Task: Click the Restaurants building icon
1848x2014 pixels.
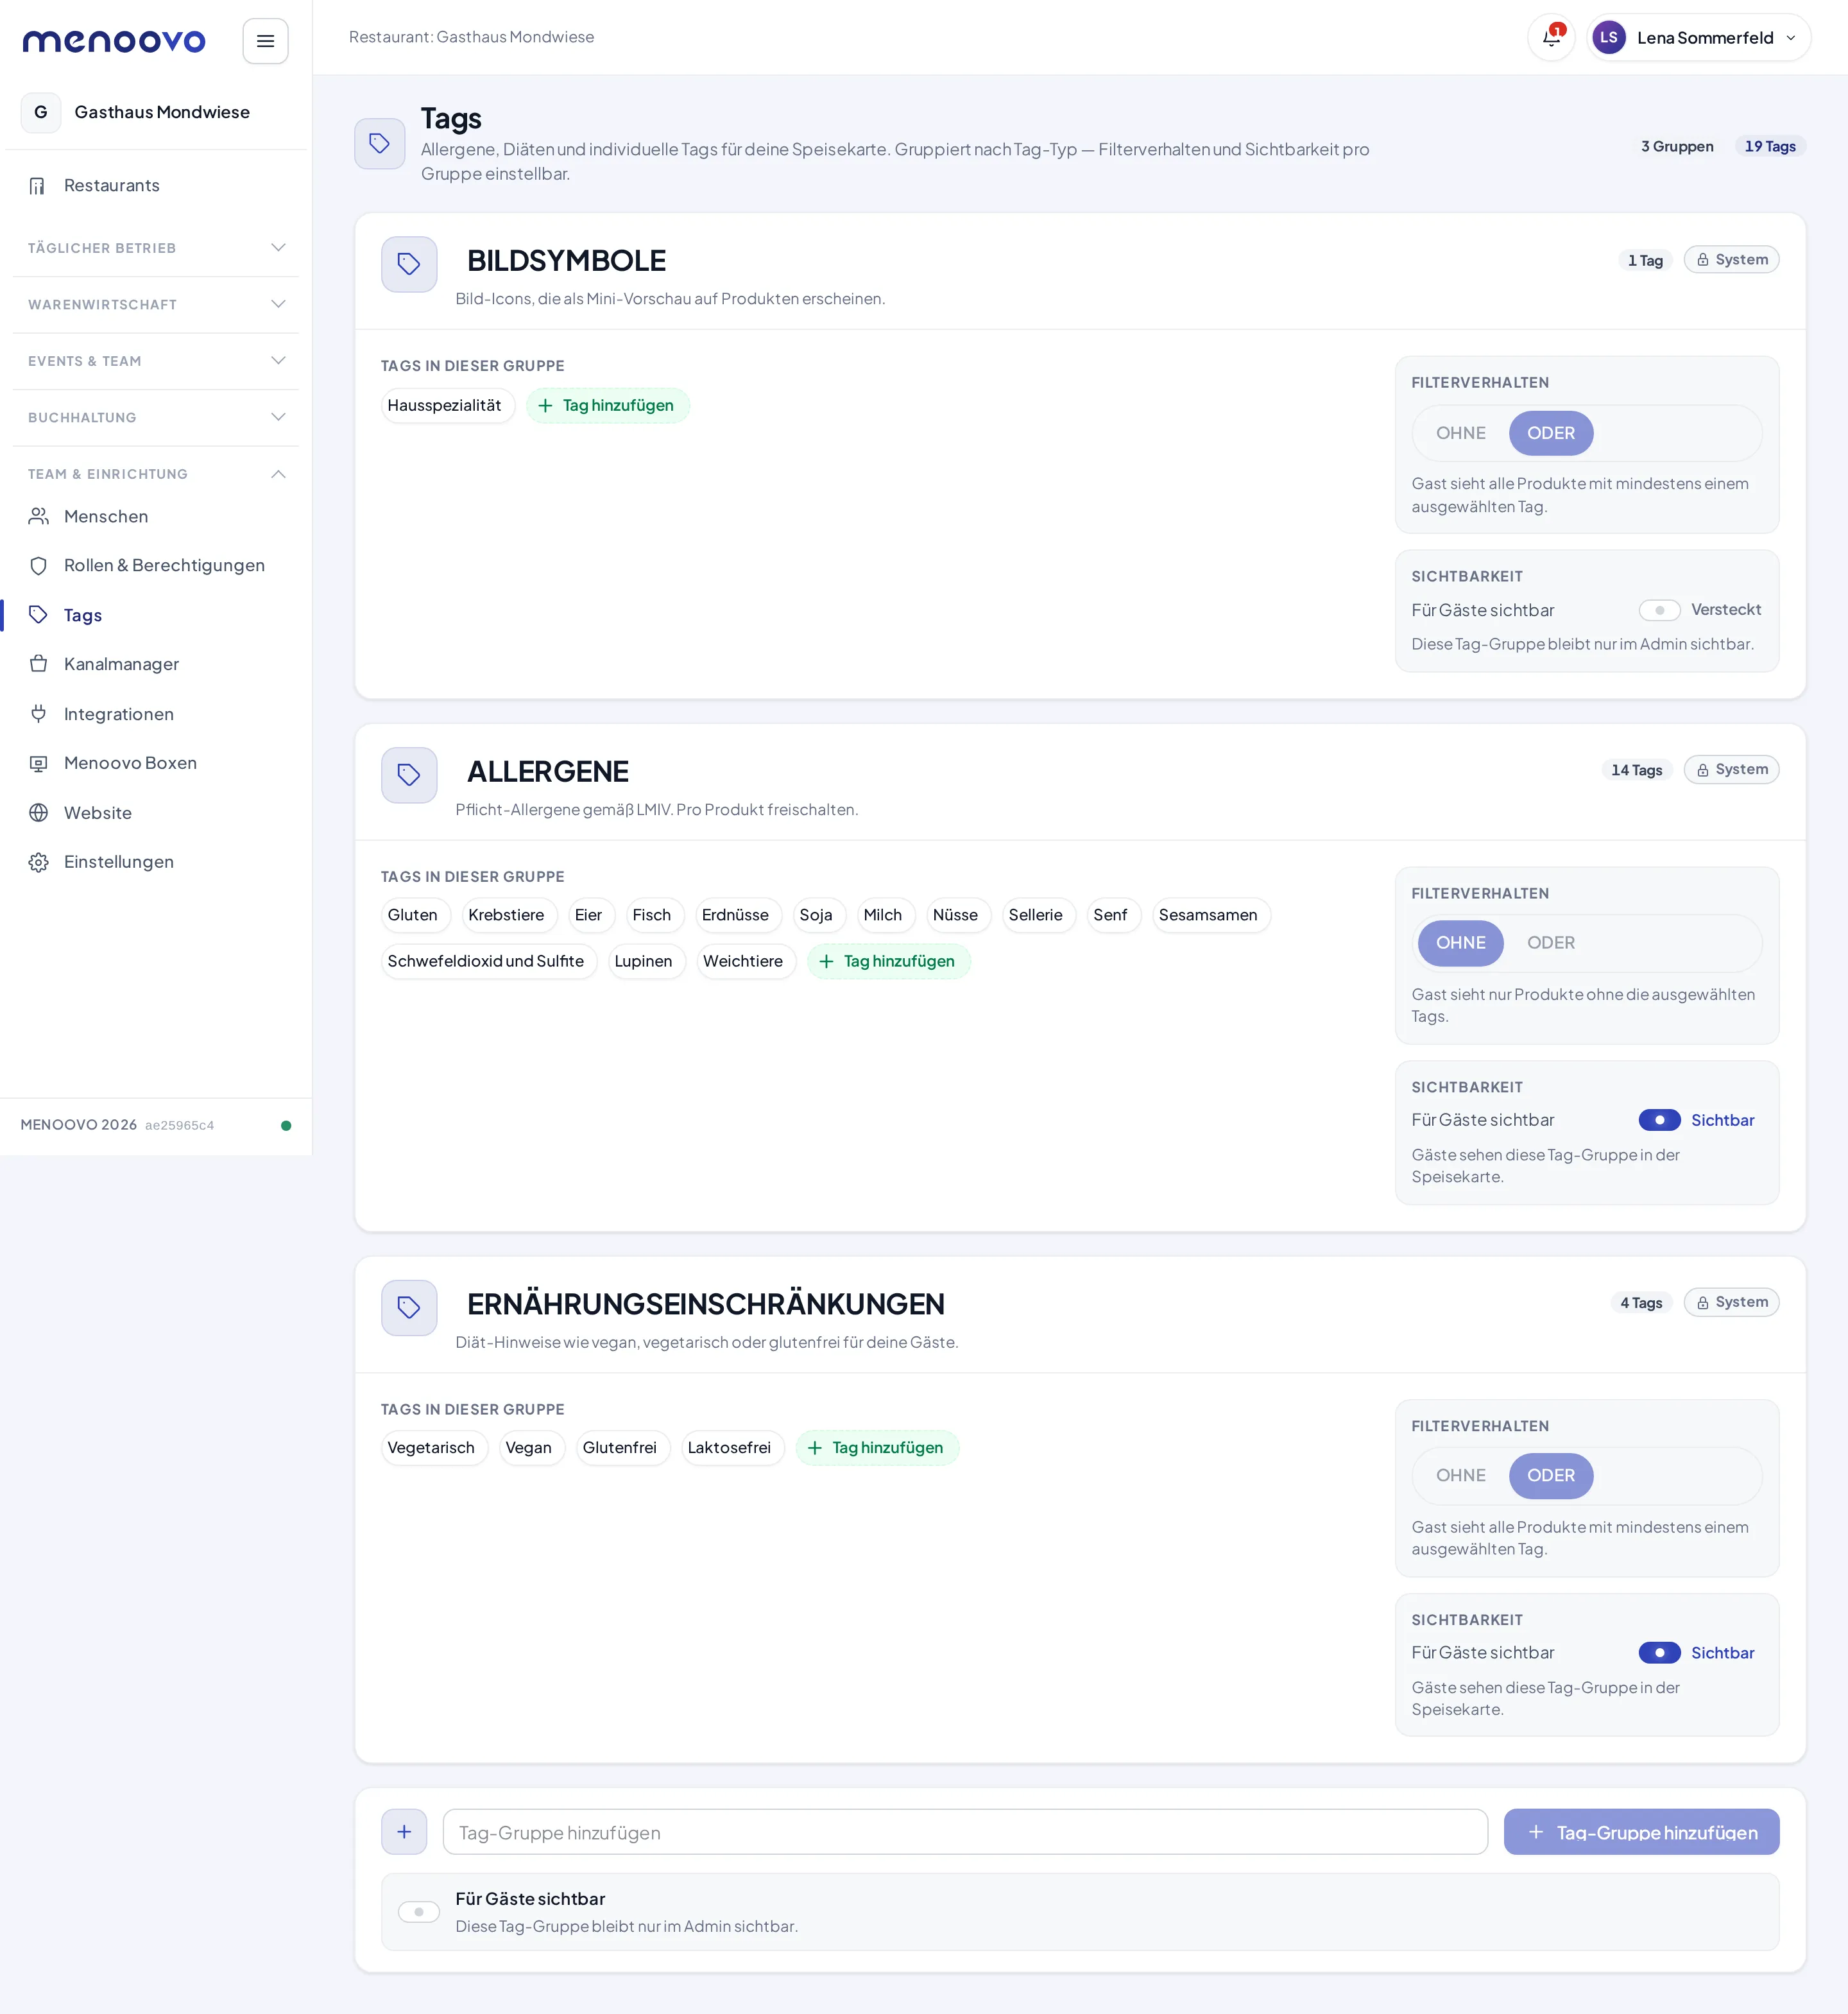Action: 38,186
